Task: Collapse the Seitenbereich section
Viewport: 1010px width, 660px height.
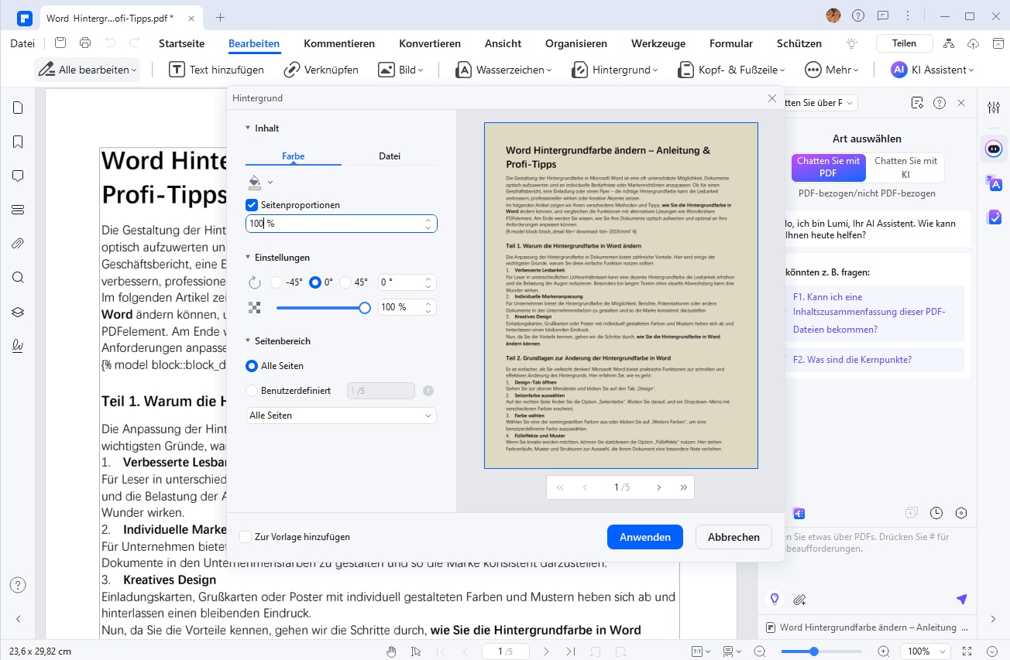Action: pos(248,341)
